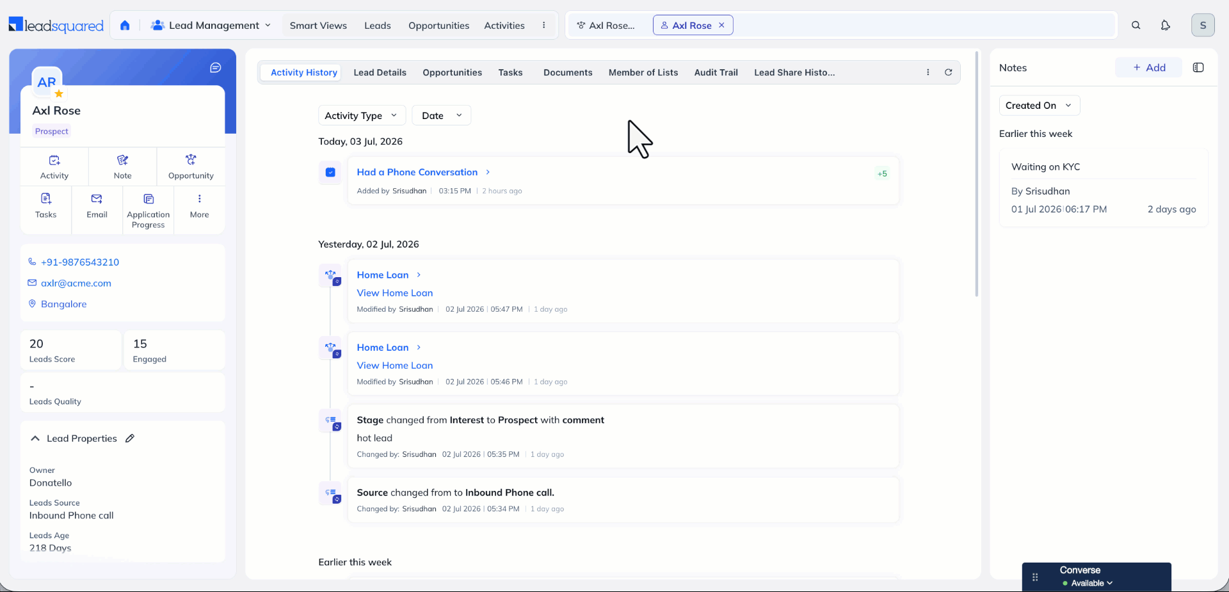Switch to Lead Share History tab

(x=794, y=72)
